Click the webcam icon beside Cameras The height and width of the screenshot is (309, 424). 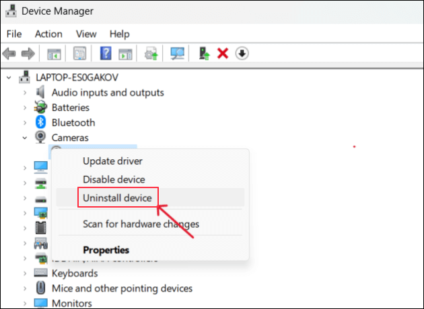pos(40,137)
